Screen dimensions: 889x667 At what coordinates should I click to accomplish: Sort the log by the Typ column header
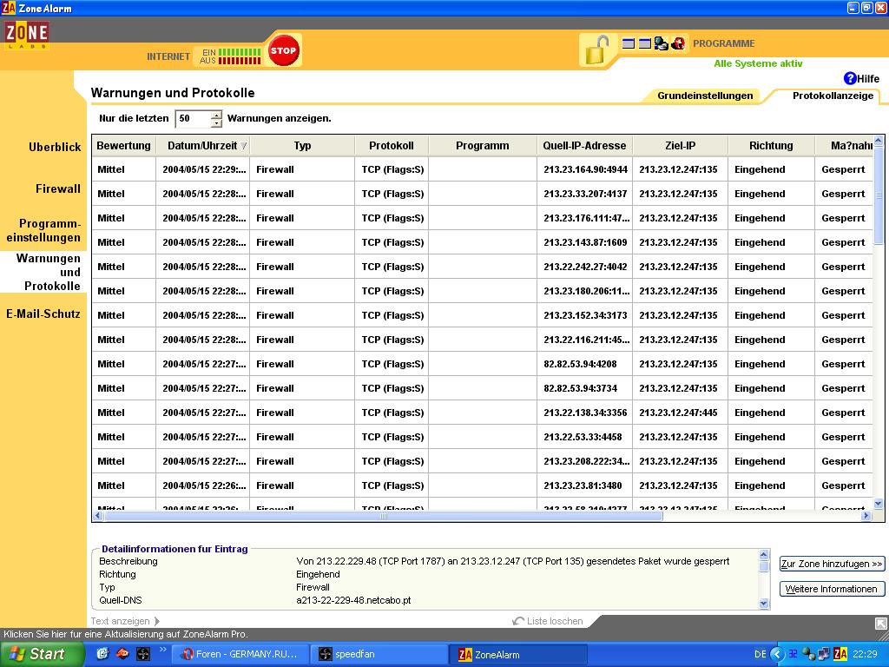click(302, 146)
